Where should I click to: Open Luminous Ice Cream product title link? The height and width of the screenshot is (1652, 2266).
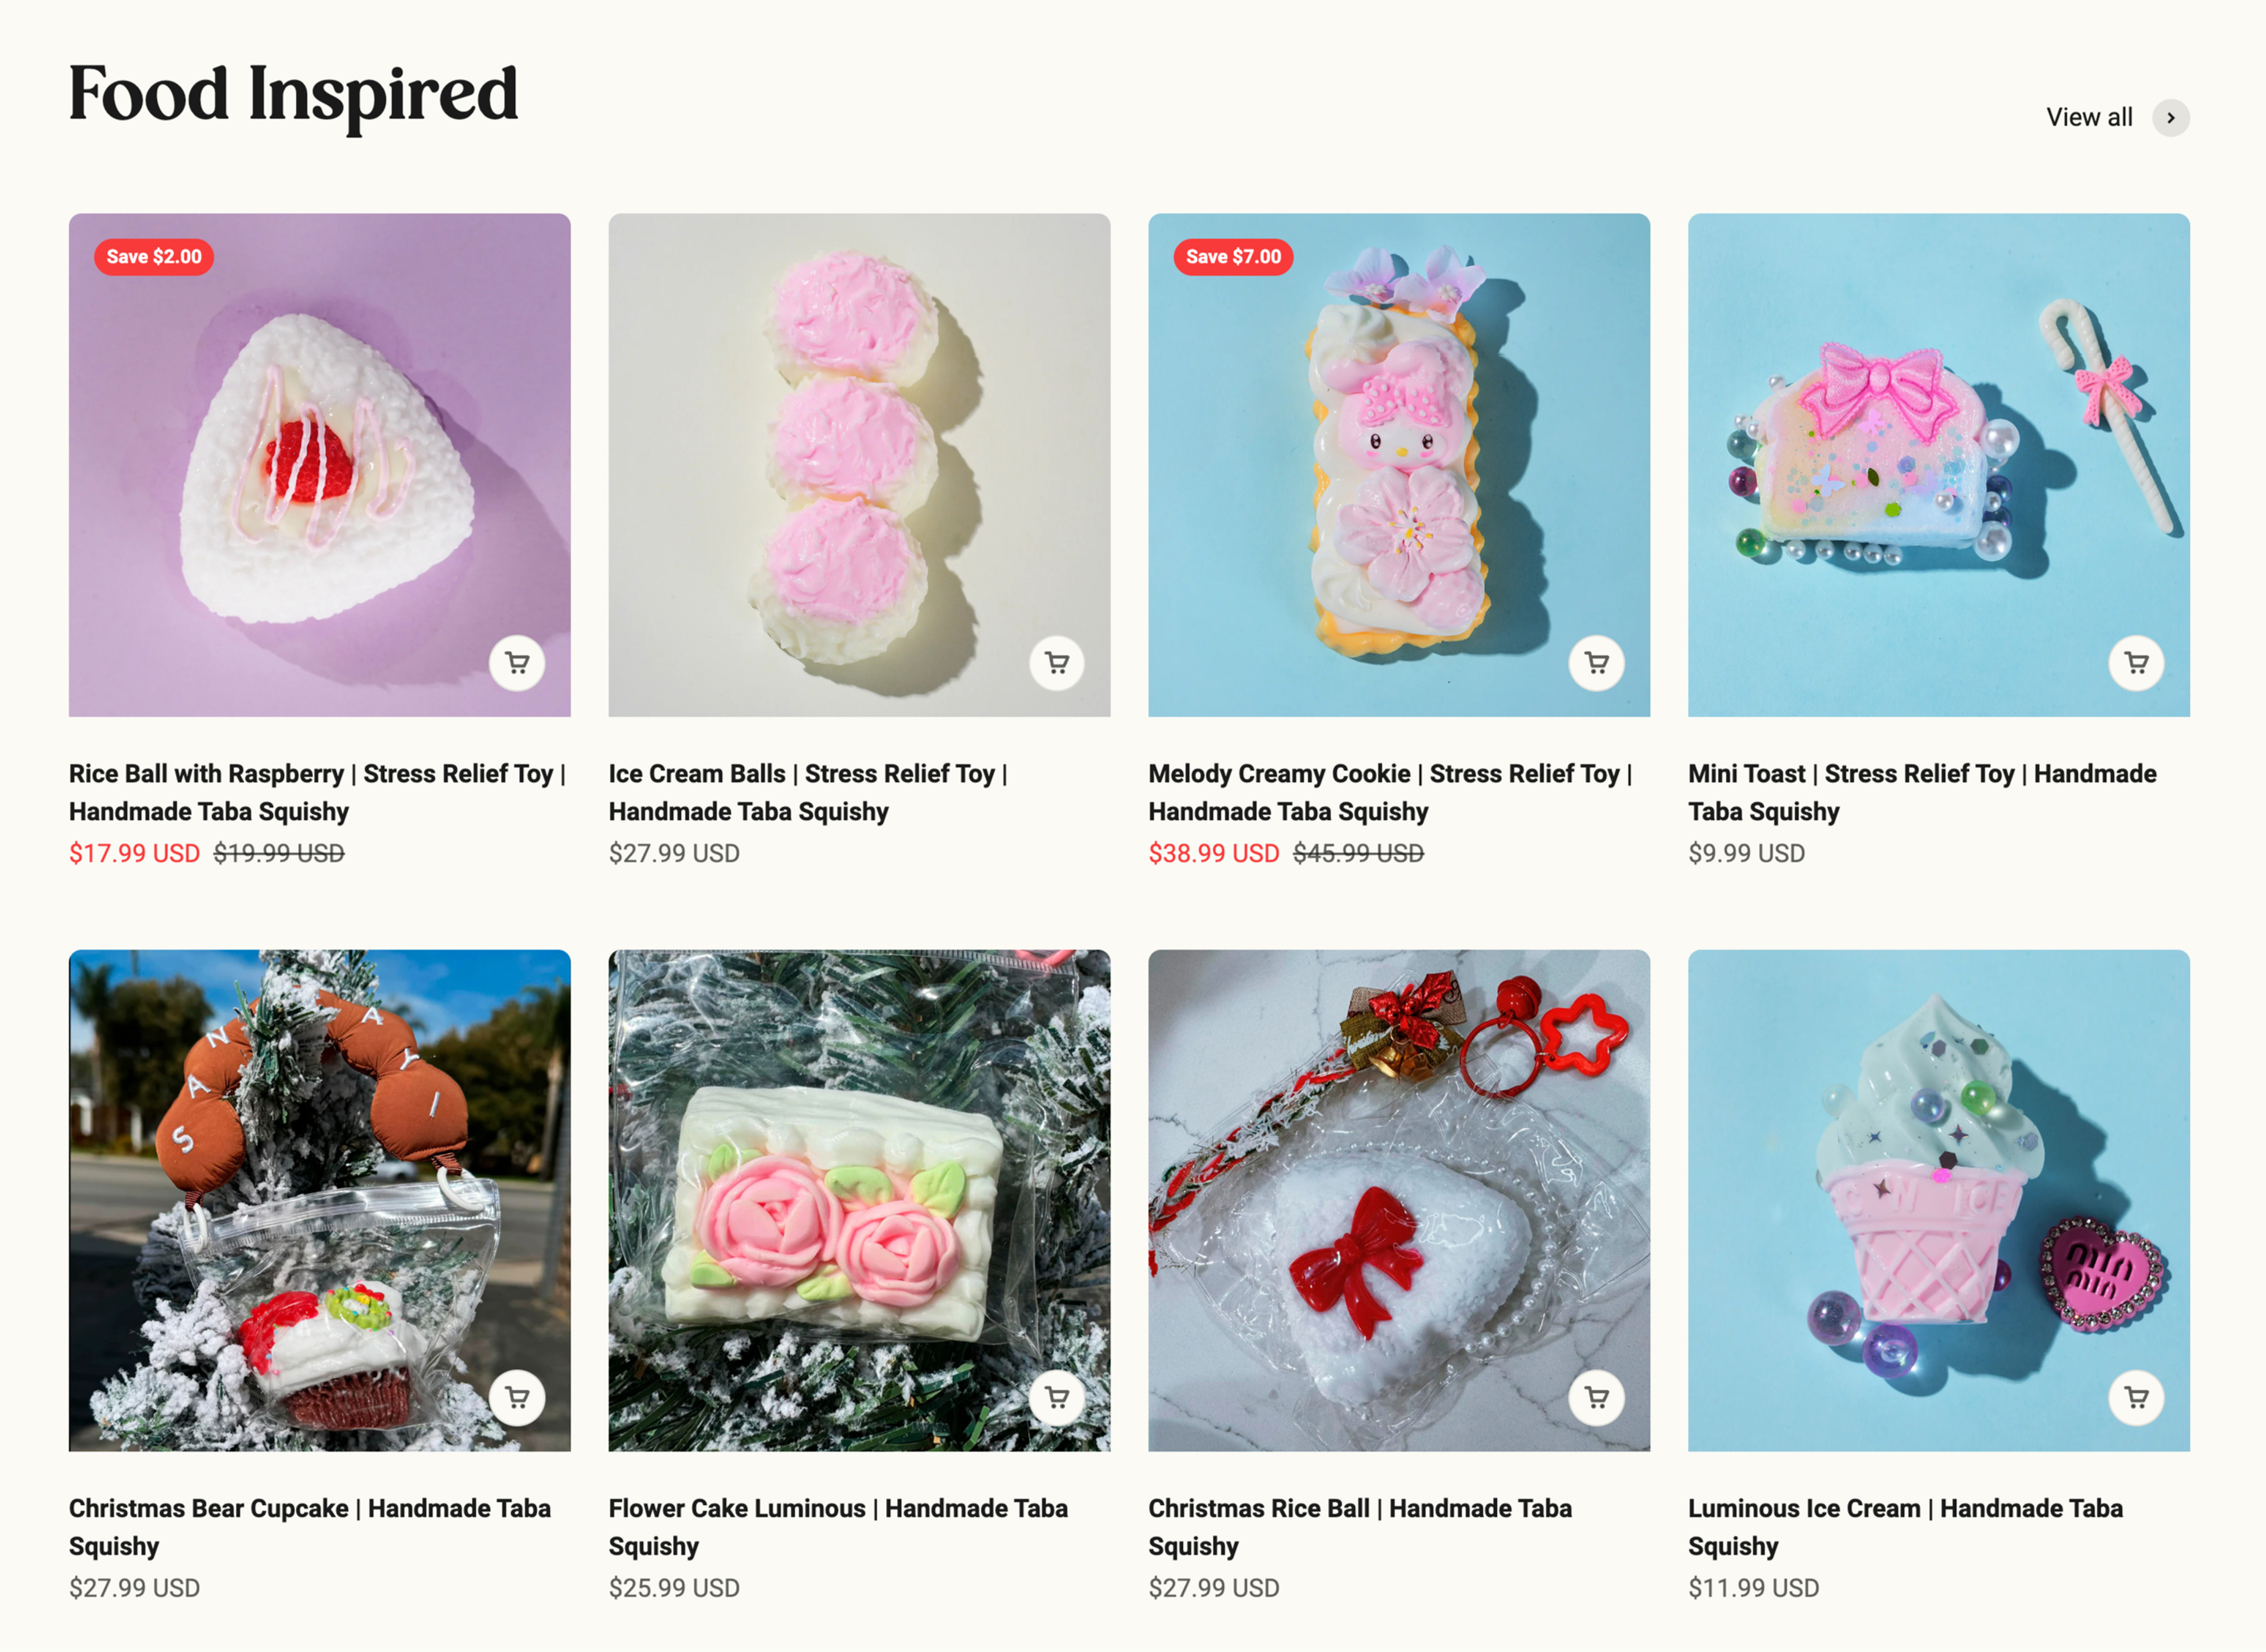coord(1905,1527)
